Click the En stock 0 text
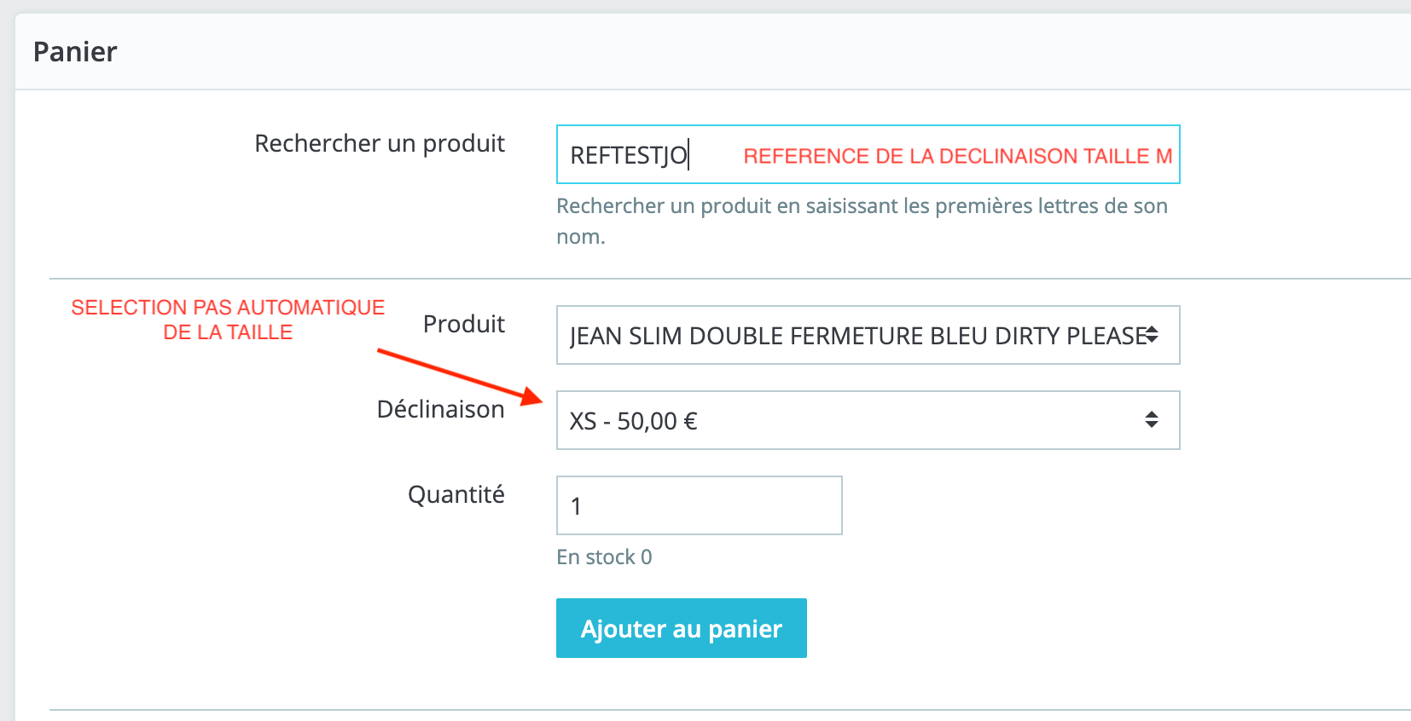 (x=604, y=557)
